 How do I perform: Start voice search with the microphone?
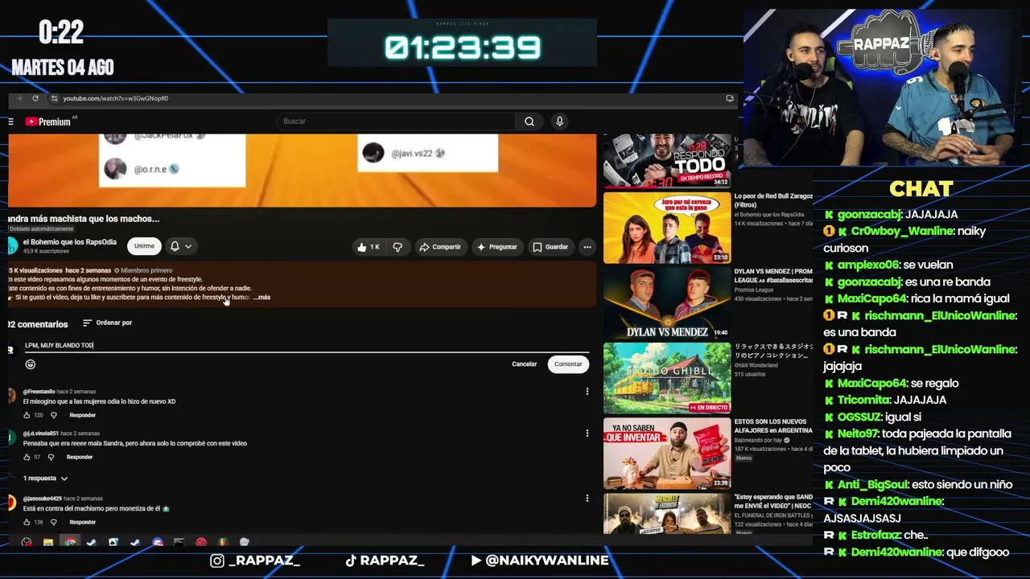click(559, 121)
